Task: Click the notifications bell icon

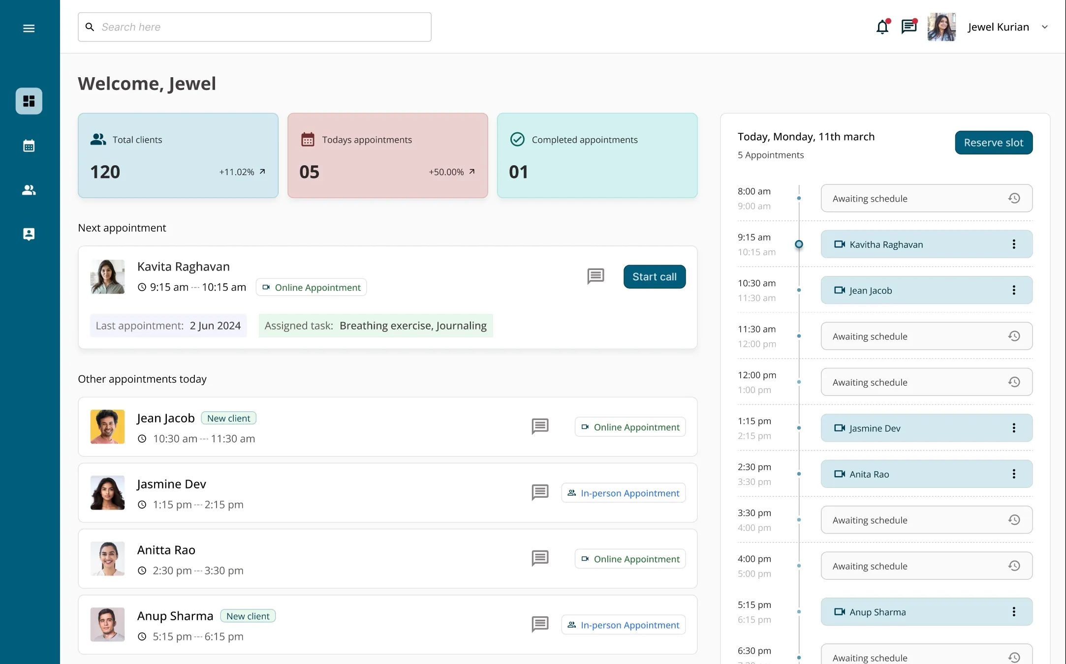Action: 882,27
